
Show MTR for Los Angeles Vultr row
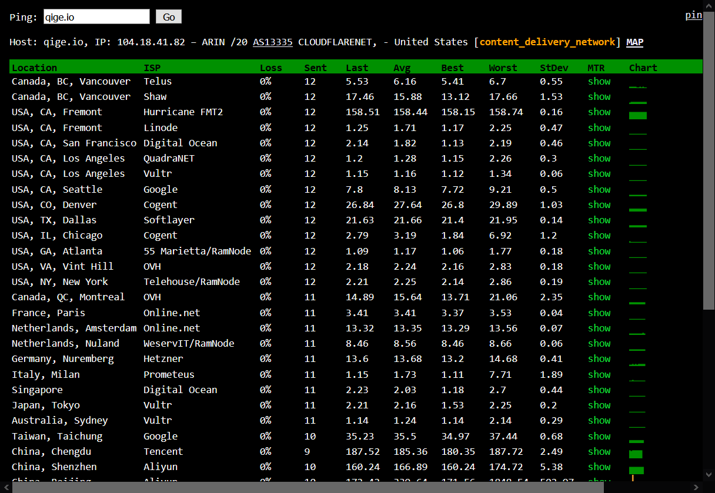click(x=599, y=173)
